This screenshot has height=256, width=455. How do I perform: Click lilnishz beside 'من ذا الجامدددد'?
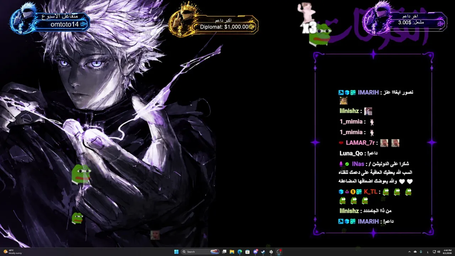[x=349, y=211]
